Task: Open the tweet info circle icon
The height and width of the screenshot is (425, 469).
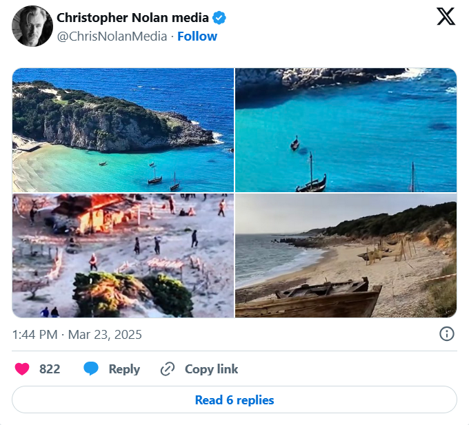Action: (x=447, y=334)
